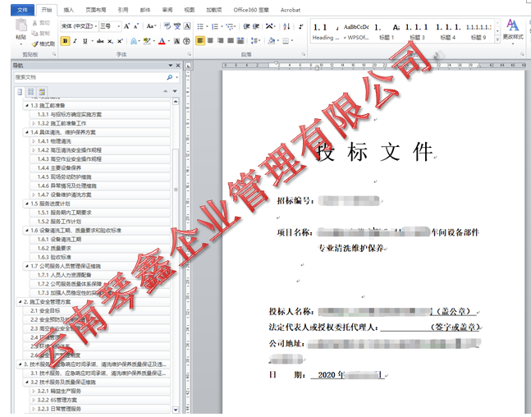
Task: Collapse heading 1.4 具体清洗、维护保养方案
Action: [27, 132]
